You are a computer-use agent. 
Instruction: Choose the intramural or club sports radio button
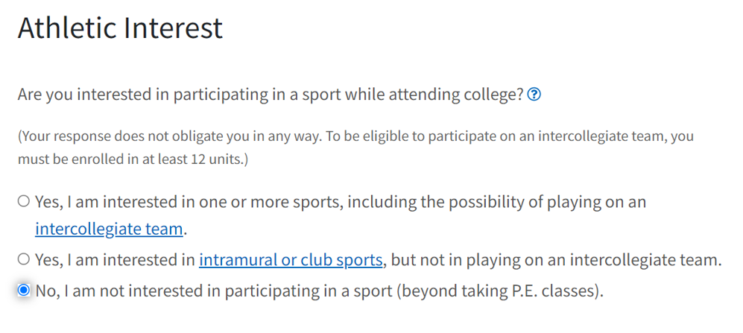click(x=23, y=259)
